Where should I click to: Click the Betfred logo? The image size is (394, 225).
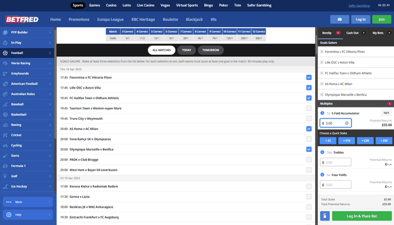click(22, 20)
